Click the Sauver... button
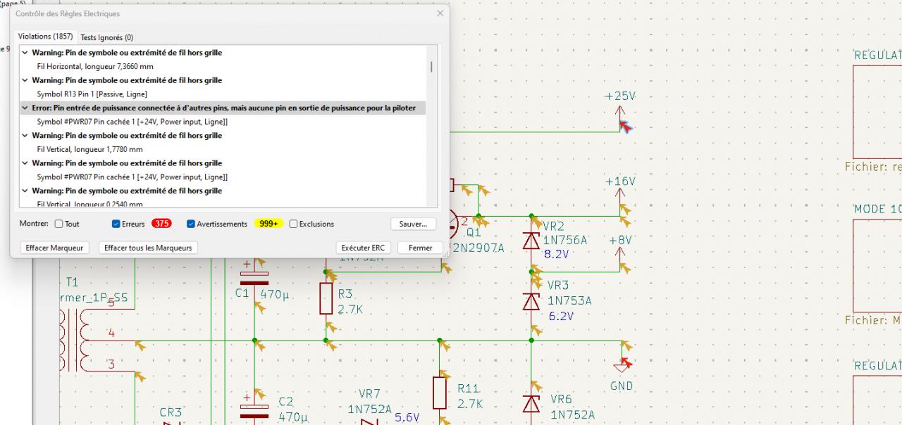Image resolution: width=902 pixels, height=425 pixels. tap(413, 224)
